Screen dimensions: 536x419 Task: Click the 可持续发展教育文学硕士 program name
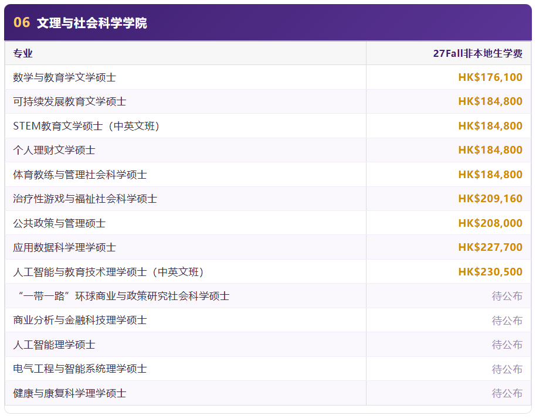70,101
